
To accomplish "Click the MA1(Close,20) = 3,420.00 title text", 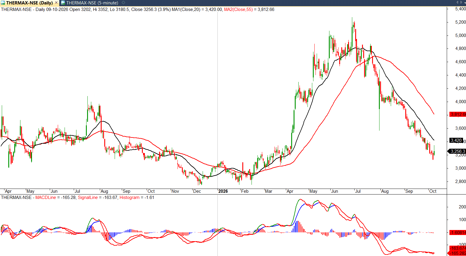I will click(197, 9).
